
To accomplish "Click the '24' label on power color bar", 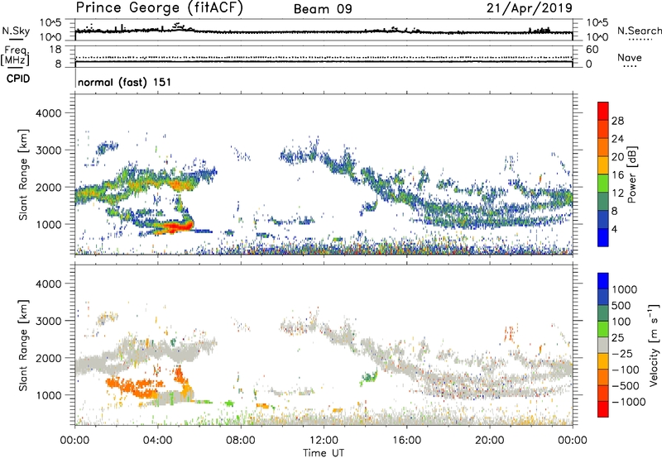I will [x=617, y=139].
